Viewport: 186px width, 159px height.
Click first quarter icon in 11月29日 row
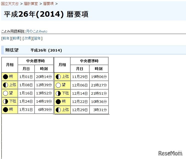pos(58,77)
